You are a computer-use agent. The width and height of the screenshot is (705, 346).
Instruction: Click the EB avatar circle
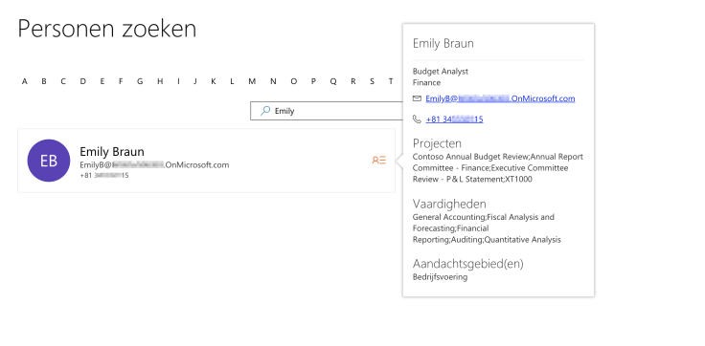tap(49, 161)
